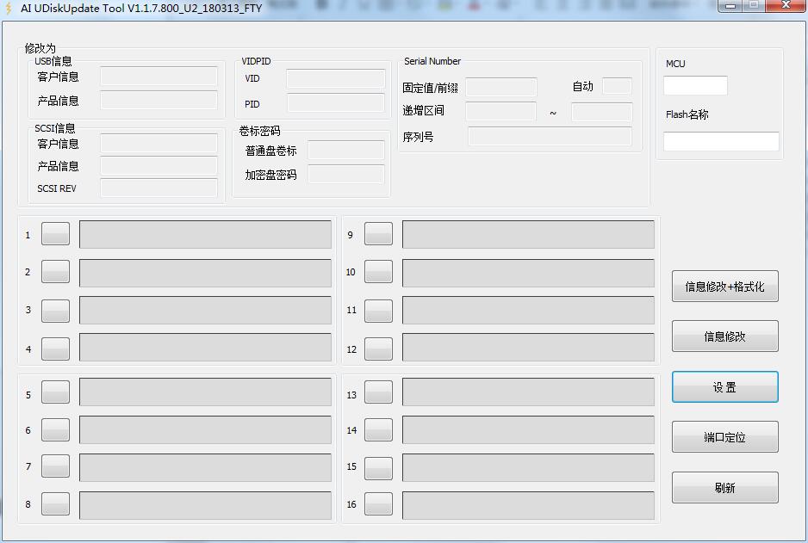
Task: Click the 自动 box in Serial Number
Action: click(x=617, y=86)
